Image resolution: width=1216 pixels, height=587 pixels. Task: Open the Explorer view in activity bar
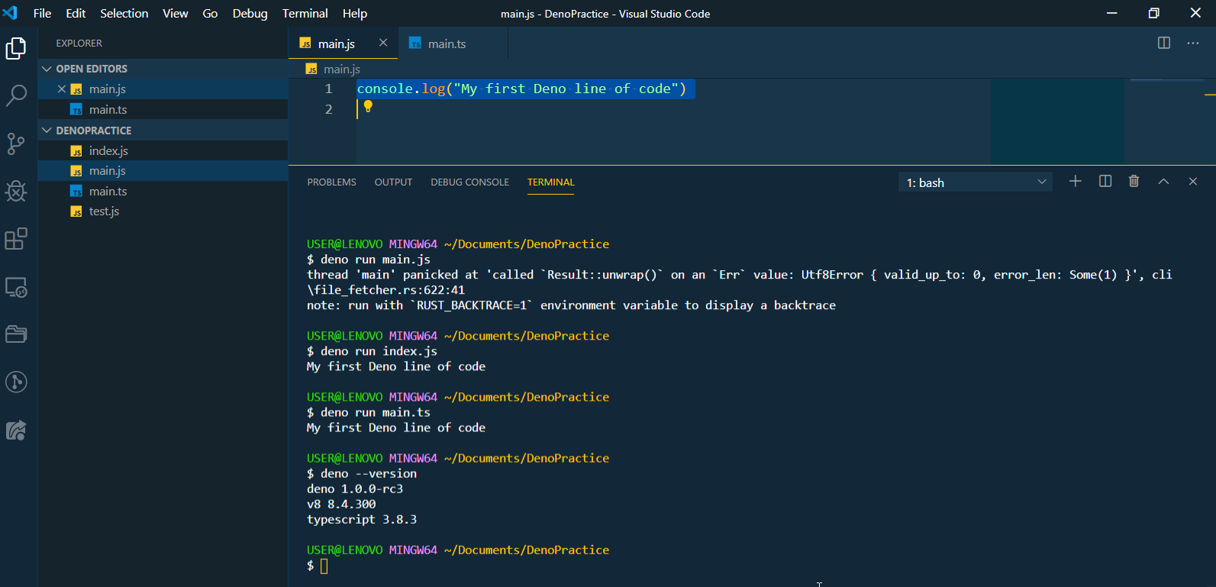pyautogui.click(x=16, y=48)
